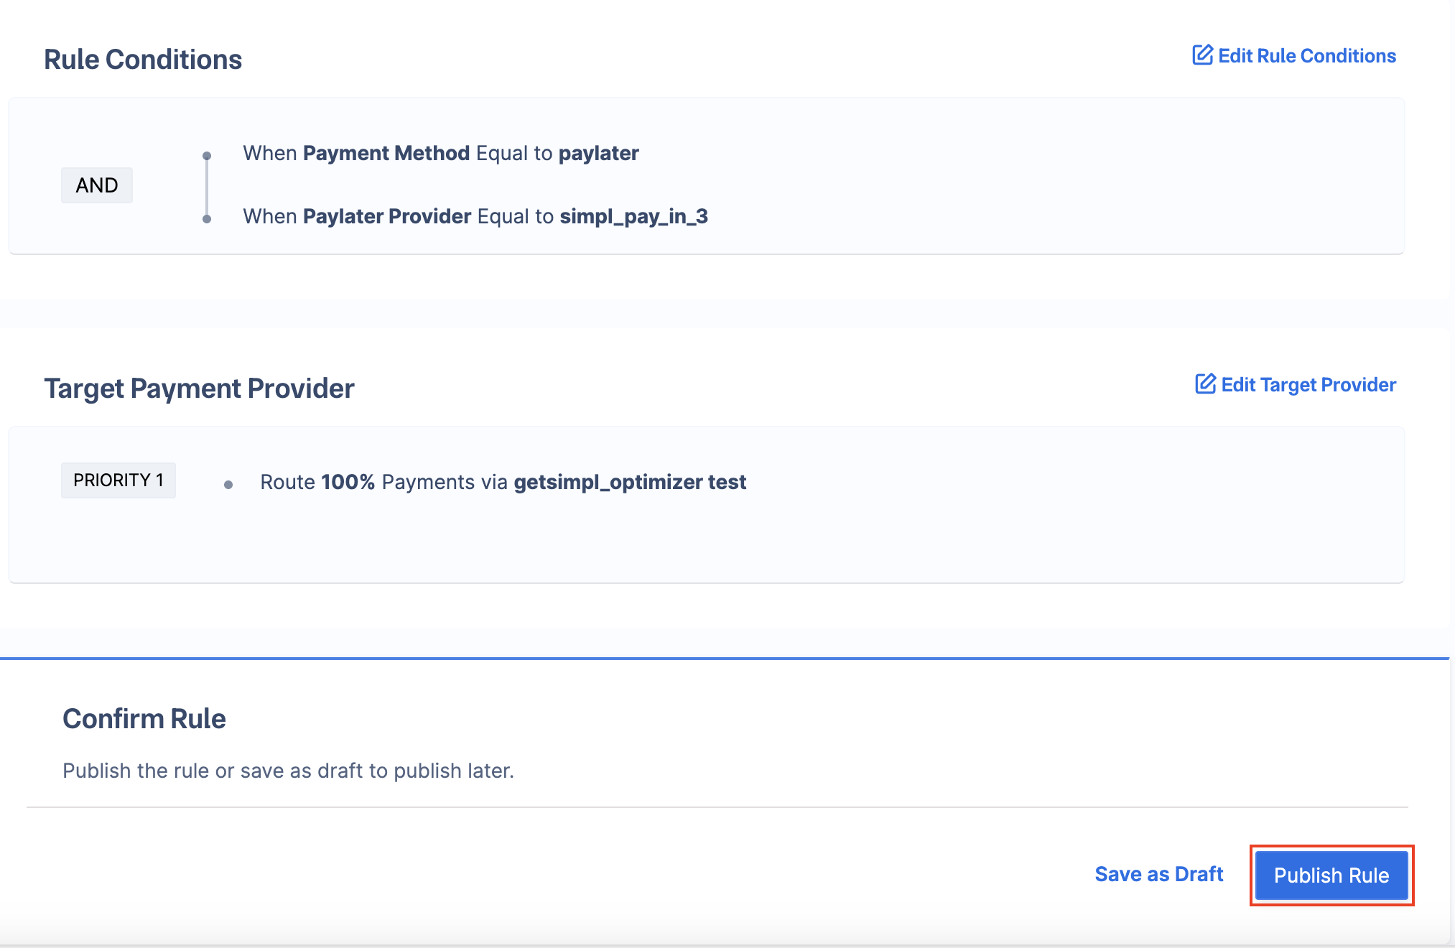Image resolution: width=1455 pixels, height=948 pixels.
Task: Click the Confirm Rule heading
Action: click(144, 719)
